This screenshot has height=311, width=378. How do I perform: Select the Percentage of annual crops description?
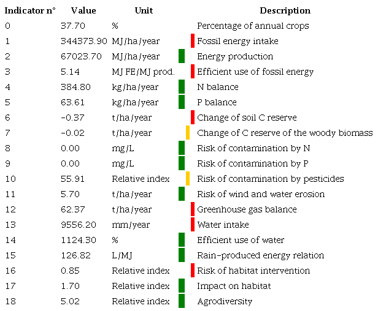click(253, 26)
